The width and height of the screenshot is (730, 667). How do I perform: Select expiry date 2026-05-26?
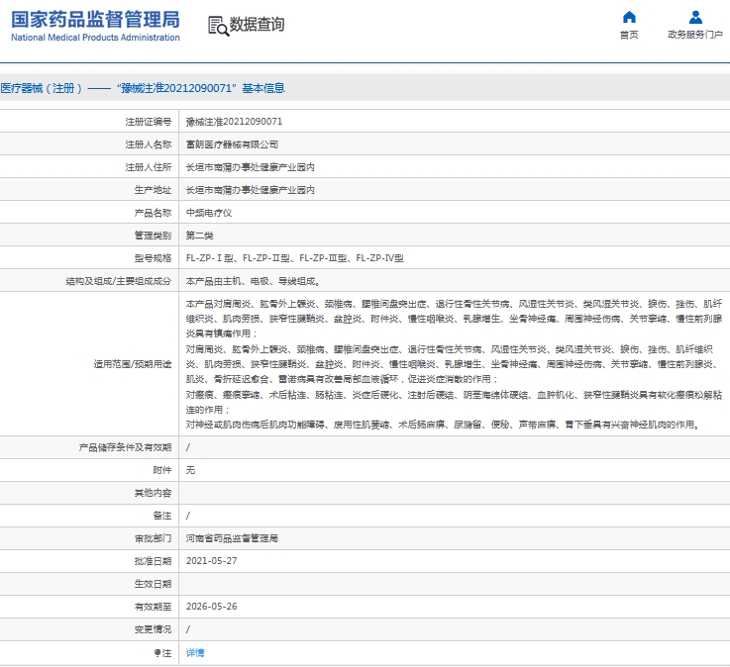211,607
